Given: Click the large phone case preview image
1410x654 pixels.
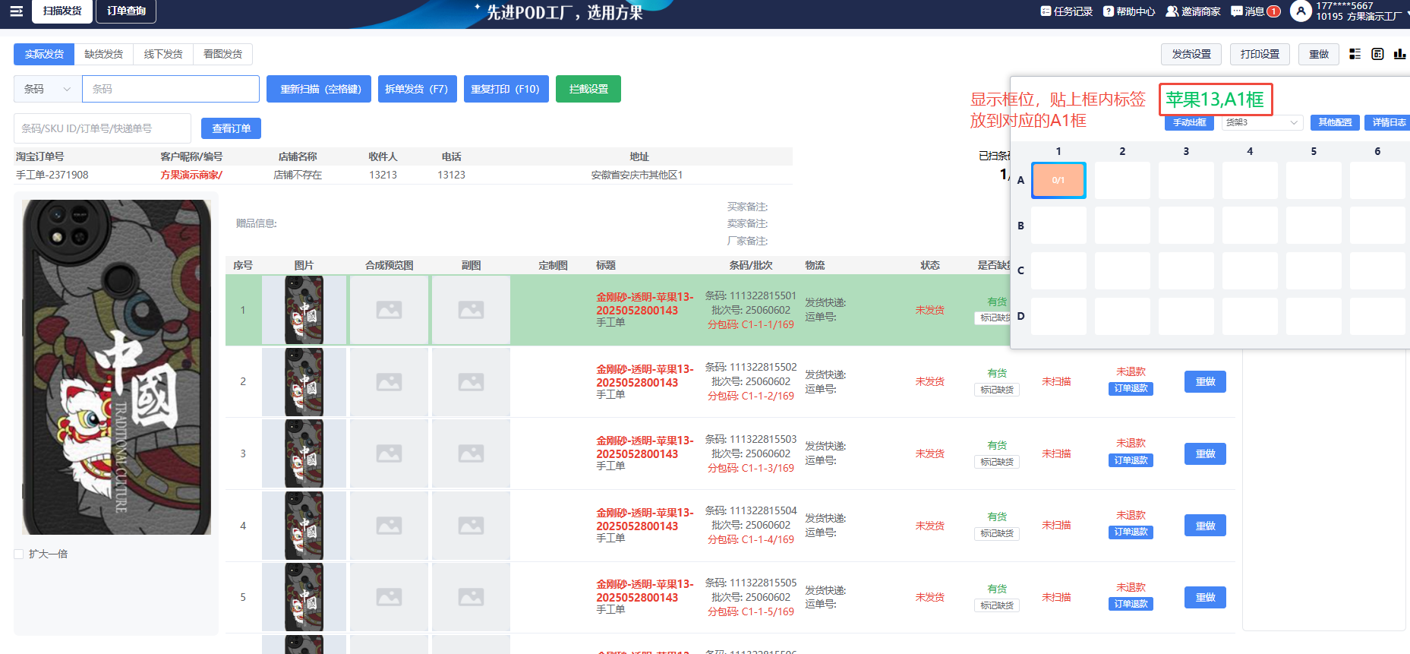Looking at the screenshot, I should coord(116,367).
